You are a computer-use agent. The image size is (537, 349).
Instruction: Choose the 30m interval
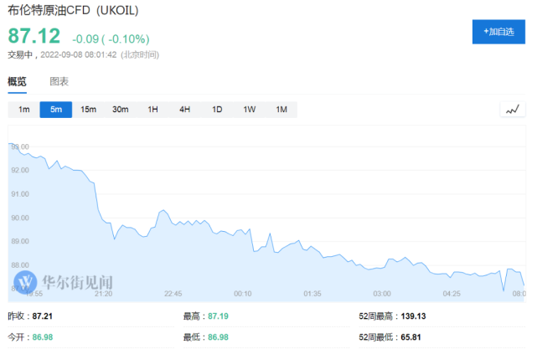click(x=120, y=110)
